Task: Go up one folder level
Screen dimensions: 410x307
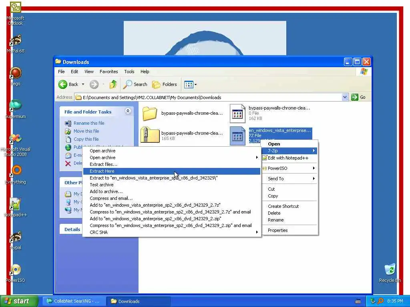Action: (x=113, y=84)
